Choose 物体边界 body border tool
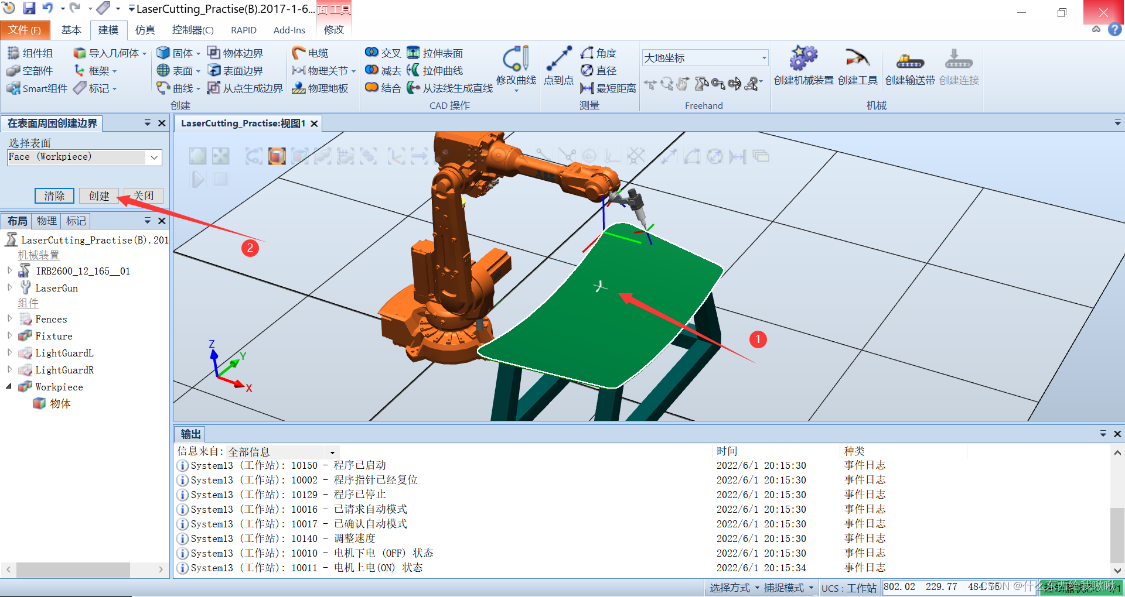The height and width of the screenshot is (597, 1125). (236, 53)
